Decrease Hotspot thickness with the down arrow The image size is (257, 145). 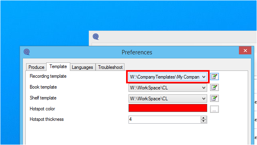tap(204, 121)
